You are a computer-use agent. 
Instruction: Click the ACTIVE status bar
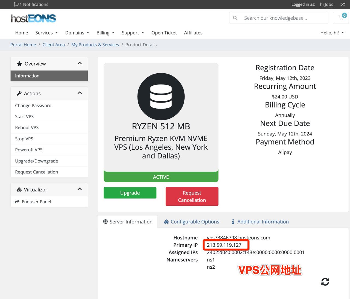pos(161,177)
